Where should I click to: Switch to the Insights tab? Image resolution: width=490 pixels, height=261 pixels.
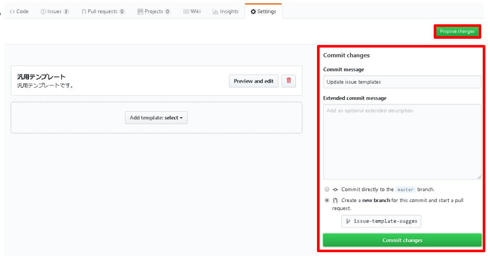click(225, 11)
